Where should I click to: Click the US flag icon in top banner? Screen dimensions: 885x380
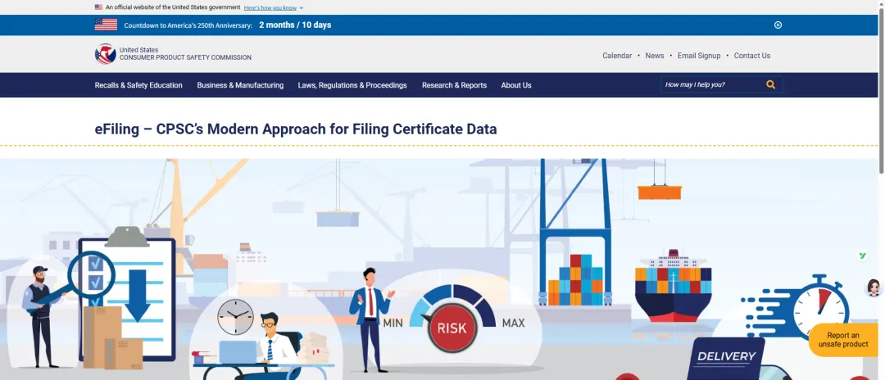click(x=99, y=7)
